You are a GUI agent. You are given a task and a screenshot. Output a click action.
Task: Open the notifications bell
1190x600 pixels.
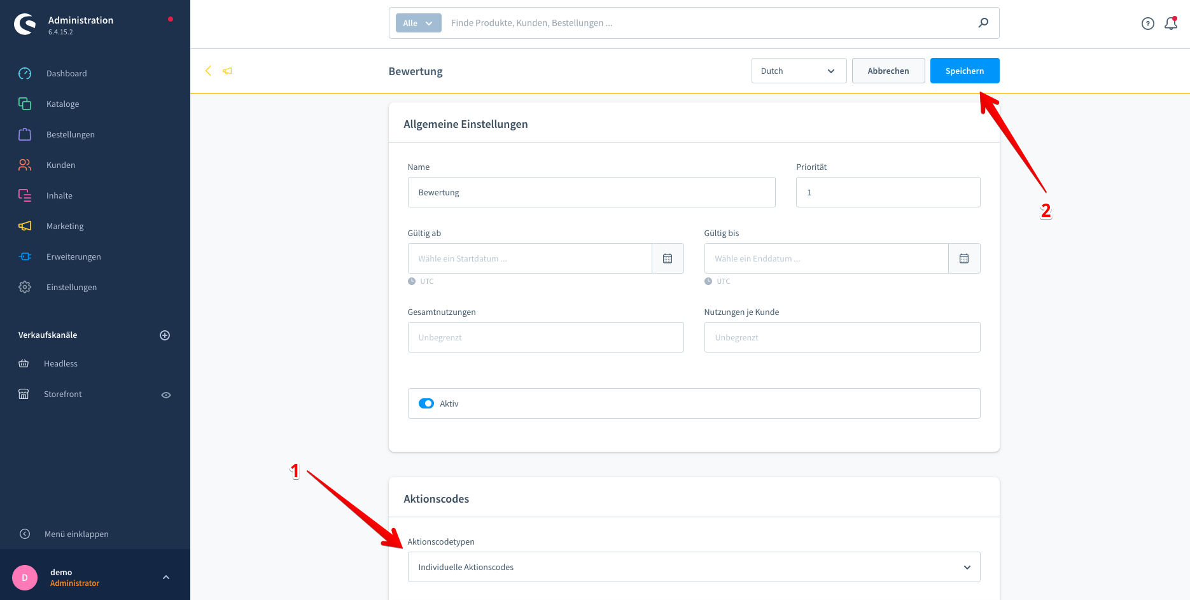point(1170,24)
